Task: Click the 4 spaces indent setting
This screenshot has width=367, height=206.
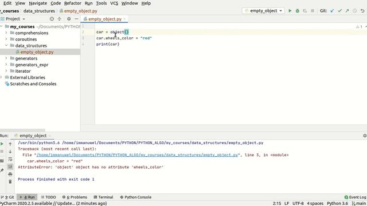Action: 315,204
